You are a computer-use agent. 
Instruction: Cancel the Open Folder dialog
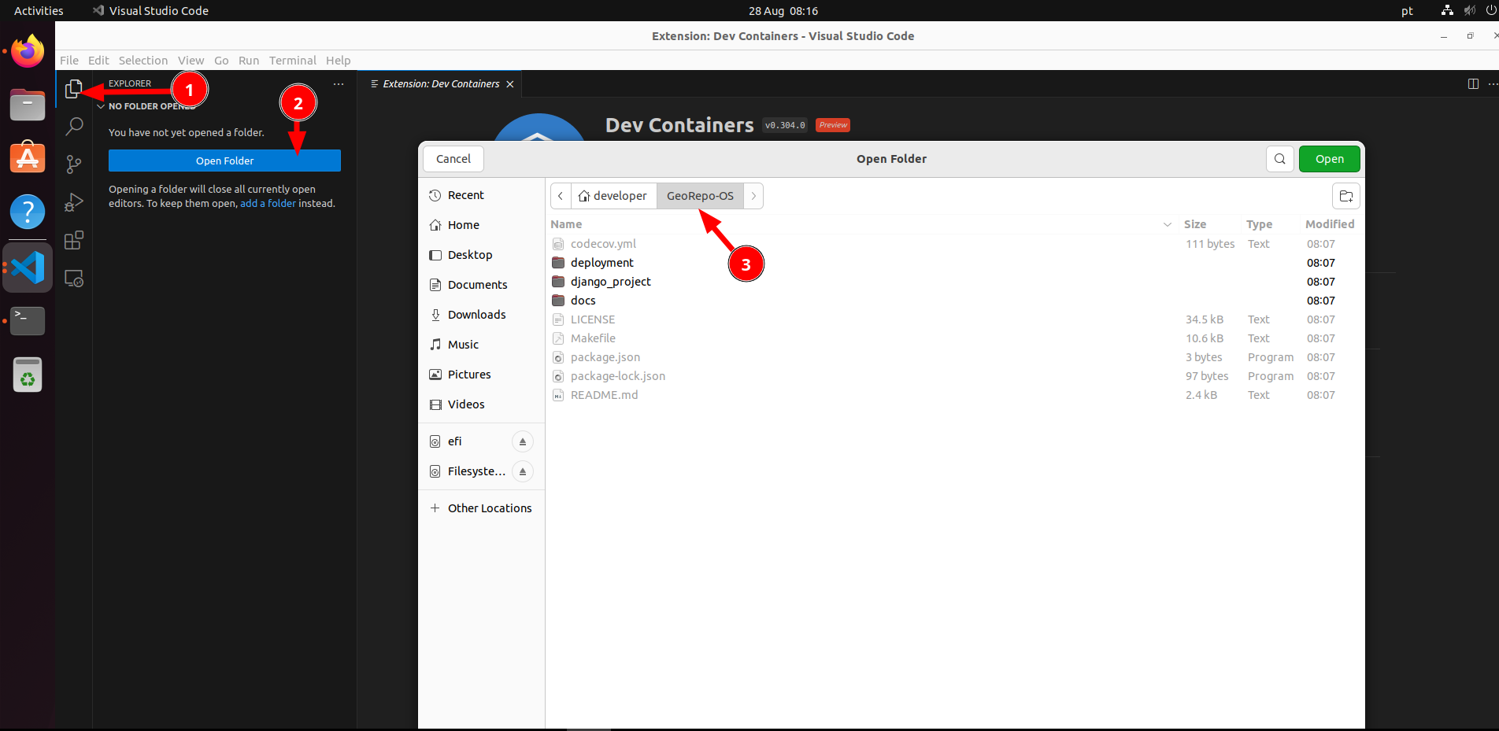coord(453,159)
